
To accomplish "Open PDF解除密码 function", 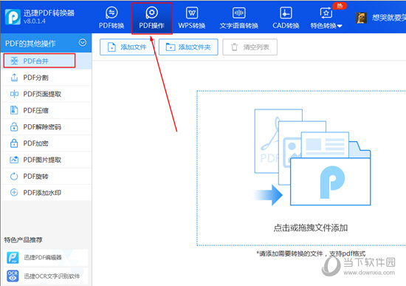I will point(46,127).
